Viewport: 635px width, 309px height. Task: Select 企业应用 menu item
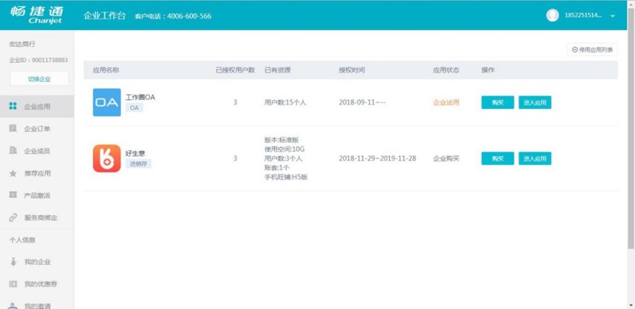tap(37, 107)
